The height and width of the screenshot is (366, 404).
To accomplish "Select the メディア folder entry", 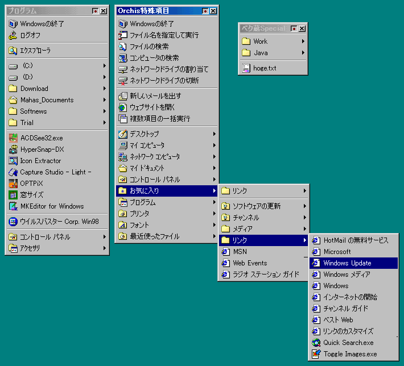I will tap(263, 229).
